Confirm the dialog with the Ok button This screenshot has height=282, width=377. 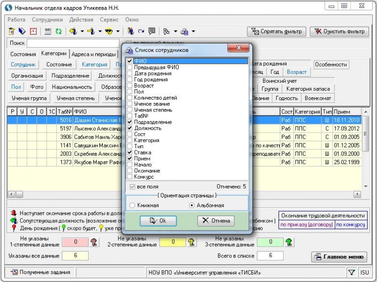pyautogui.click(x=158, y=220)
